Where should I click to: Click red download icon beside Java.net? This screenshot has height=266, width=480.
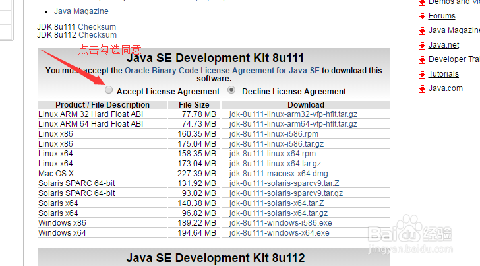tap(423, 45)
